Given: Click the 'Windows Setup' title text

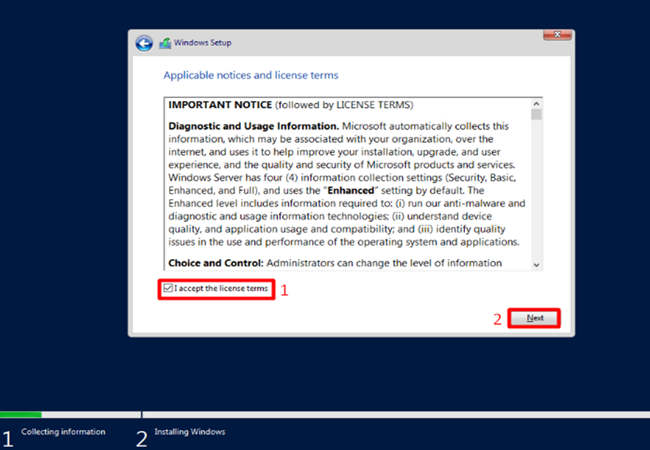Looking at the screenshot, I should coord(203,43).
